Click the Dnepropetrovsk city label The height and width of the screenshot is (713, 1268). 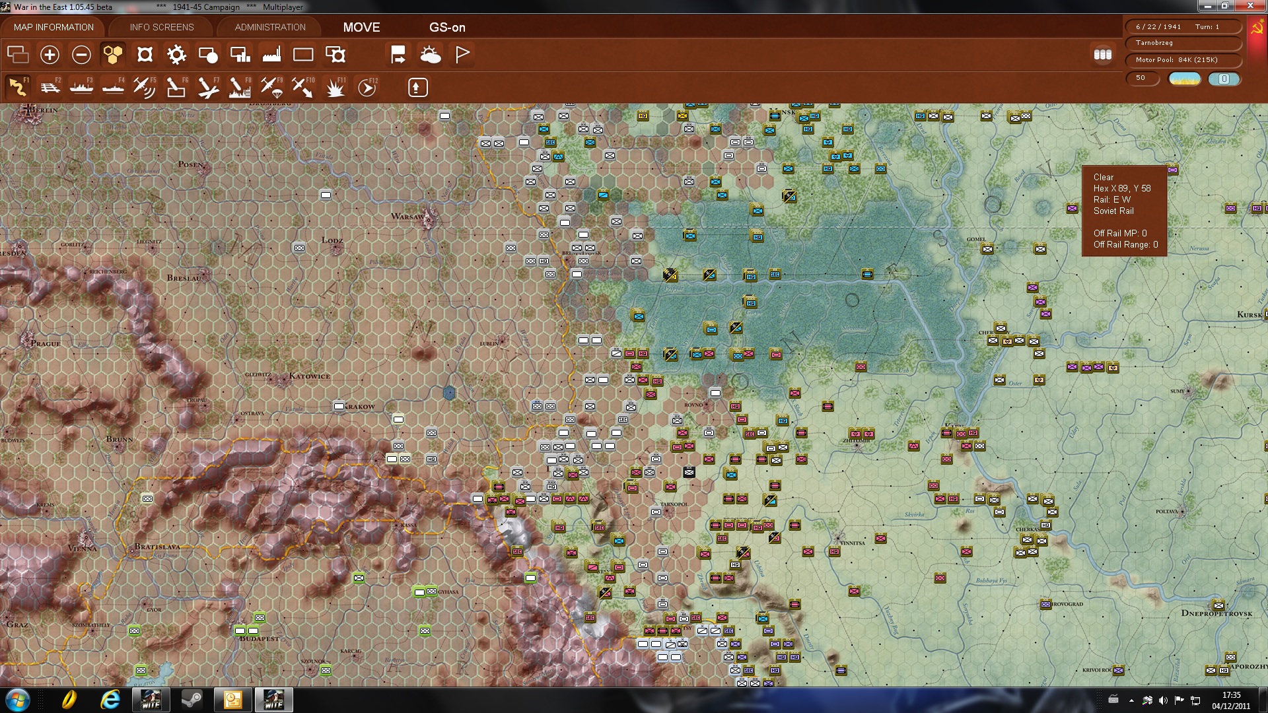click(1216, 613)
